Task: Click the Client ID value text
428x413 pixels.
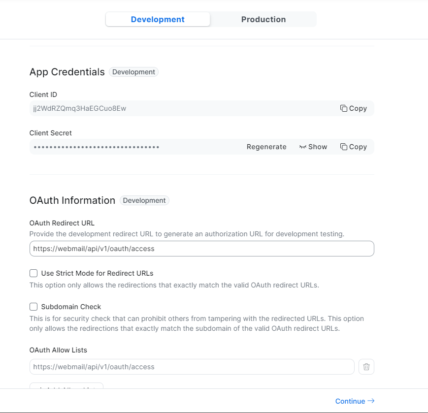Action: [x=80, y=108]
